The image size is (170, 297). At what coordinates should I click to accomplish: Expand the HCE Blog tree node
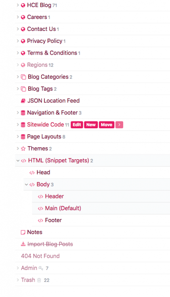(x=17, y=5)
